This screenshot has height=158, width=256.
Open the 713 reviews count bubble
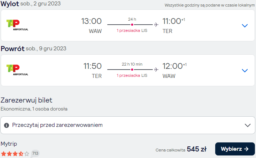point(35,153)
